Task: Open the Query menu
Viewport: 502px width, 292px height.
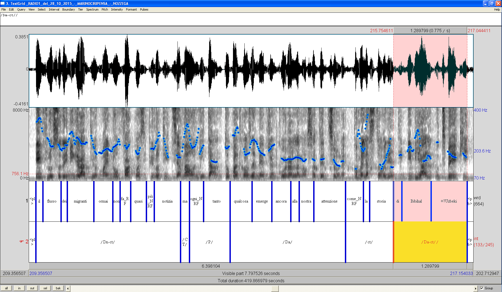Action: click(21, 9)
